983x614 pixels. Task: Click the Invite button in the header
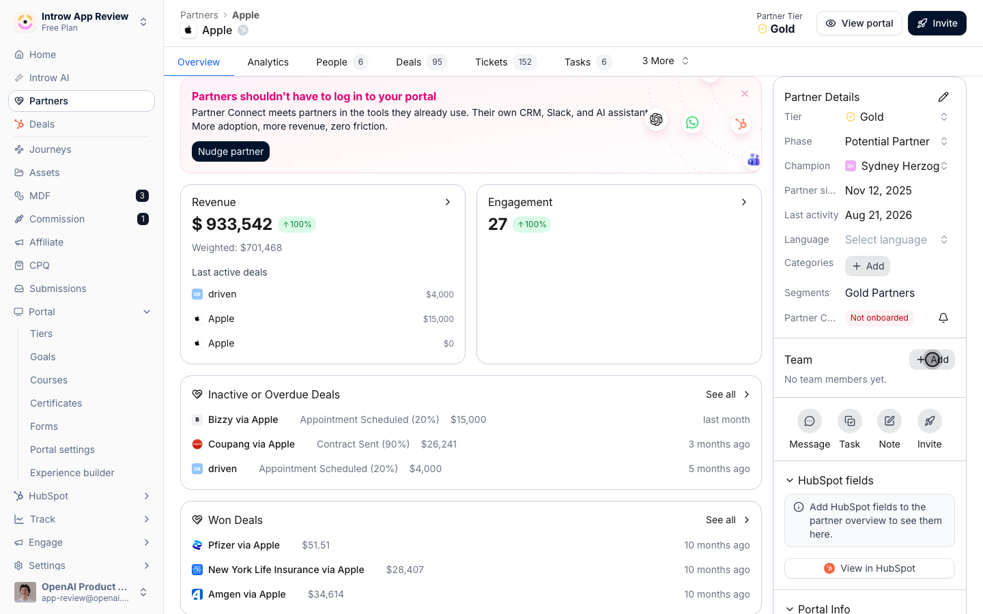(937, 23)
